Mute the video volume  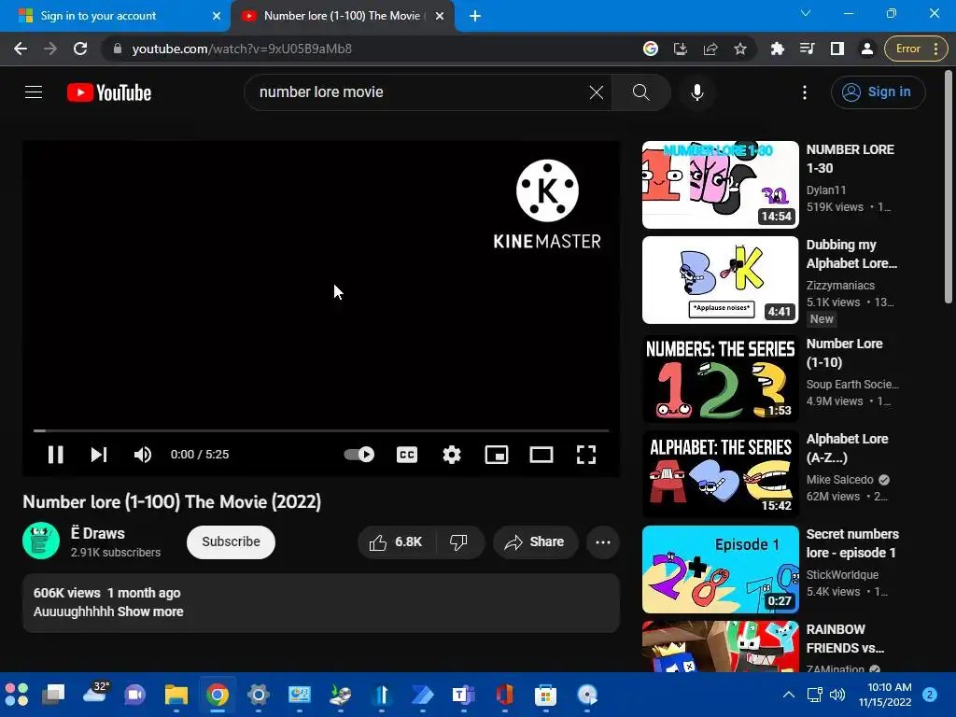(143, 455)
